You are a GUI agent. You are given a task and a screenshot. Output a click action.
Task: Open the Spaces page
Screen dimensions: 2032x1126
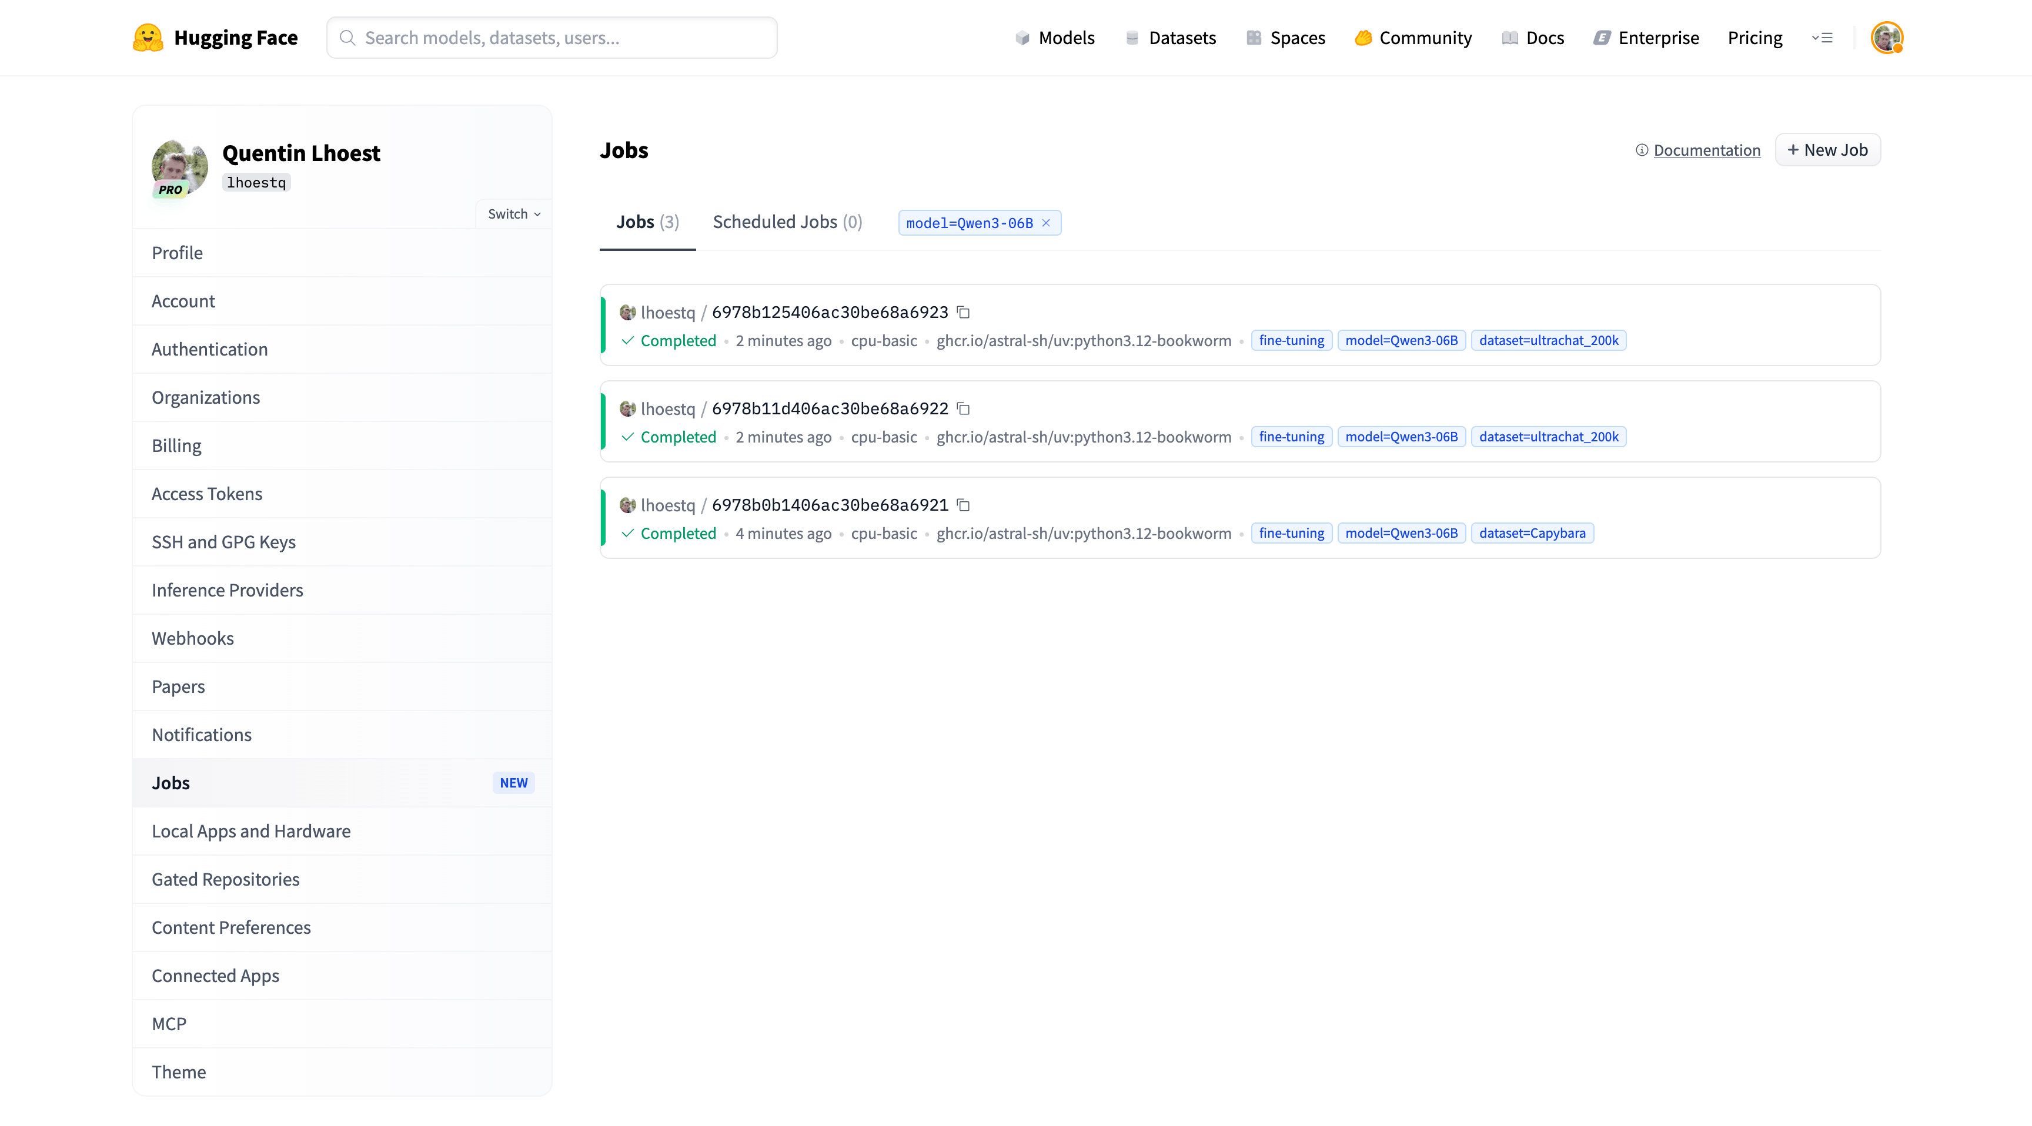tap(1286, 38)
